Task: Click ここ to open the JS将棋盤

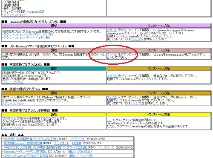Action: click(x=109, y=120)
